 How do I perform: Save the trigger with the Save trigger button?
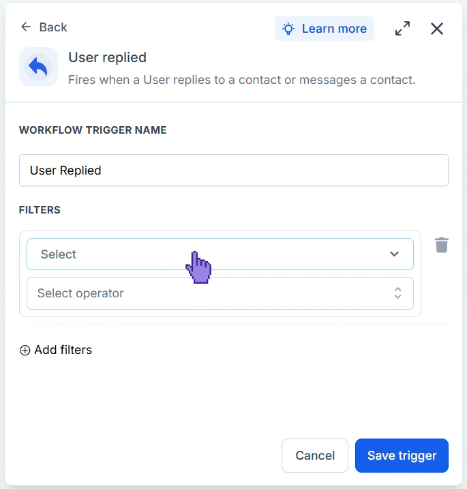click(x=402, y=456)
